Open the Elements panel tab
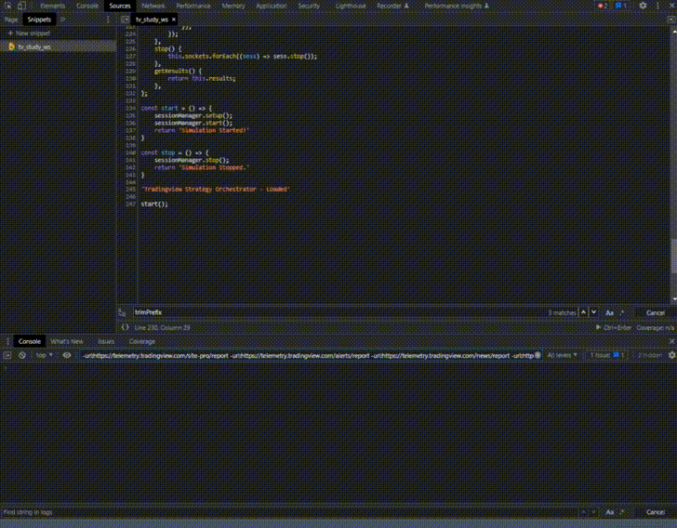Image resolution: width=677 pixels, height=528 pixels. (52, 7)
